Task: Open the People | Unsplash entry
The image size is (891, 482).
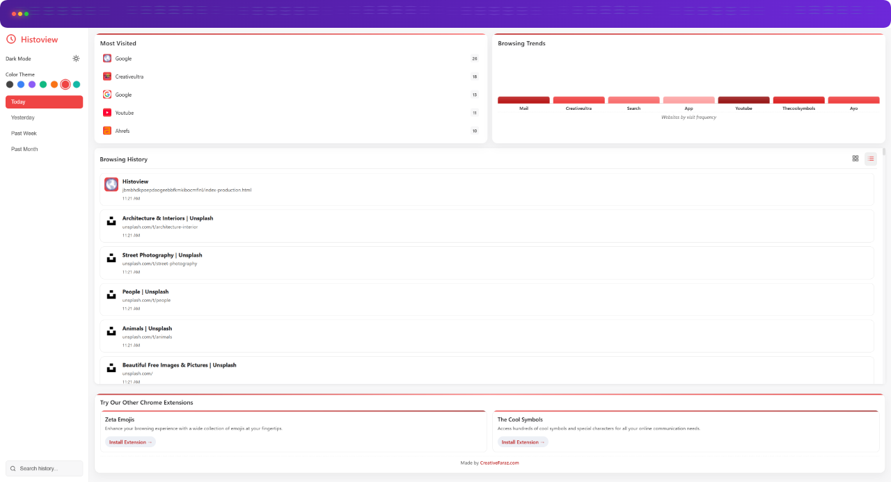Action: click(487, 300)
